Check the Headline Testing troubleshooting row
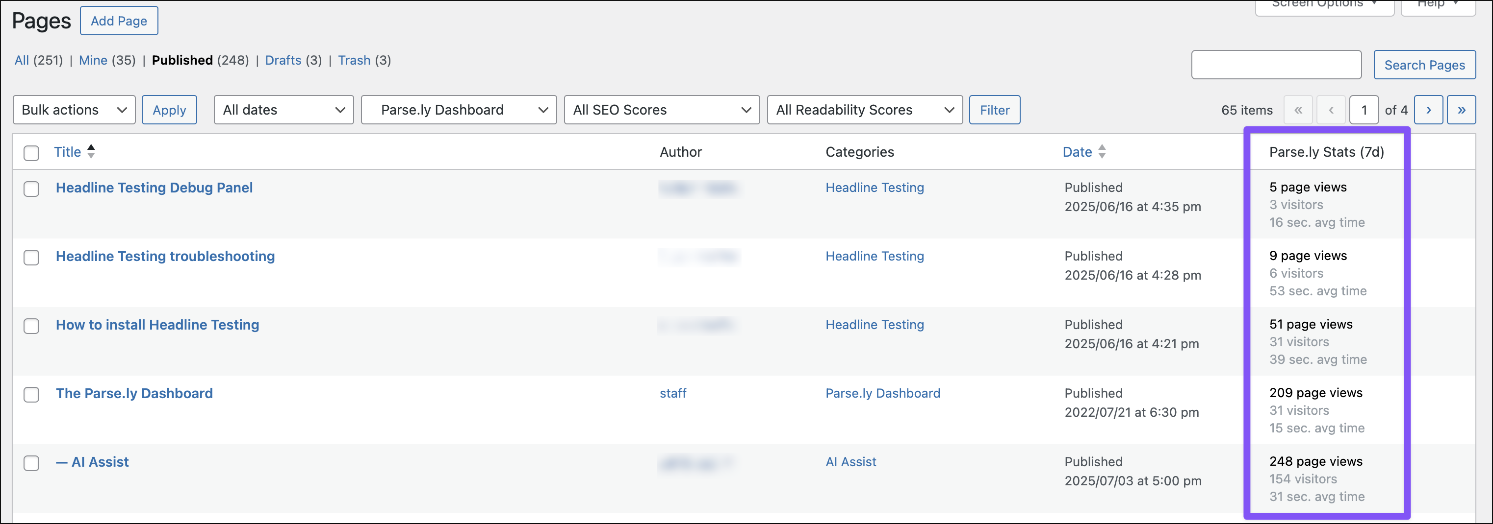Viewport: 1493px width, 524px height. point(31,258)
